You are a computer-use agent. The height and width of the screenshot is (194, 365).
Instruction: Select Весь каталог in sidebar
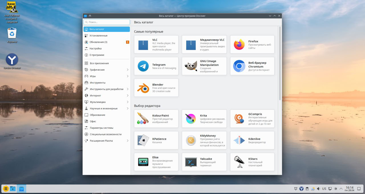107,29
